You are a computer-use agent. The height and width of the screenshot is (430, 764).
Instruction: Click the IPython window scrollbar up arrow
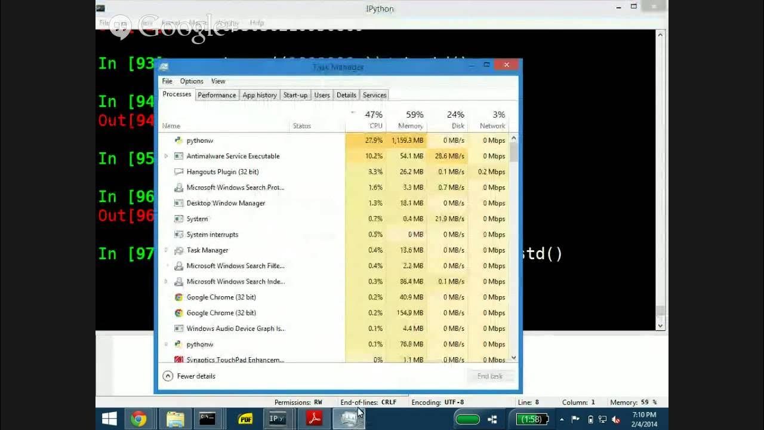[660, 35]
